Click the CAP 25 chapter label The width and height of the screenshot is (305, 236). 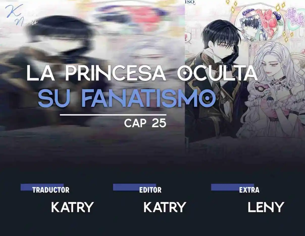(145, 123)
